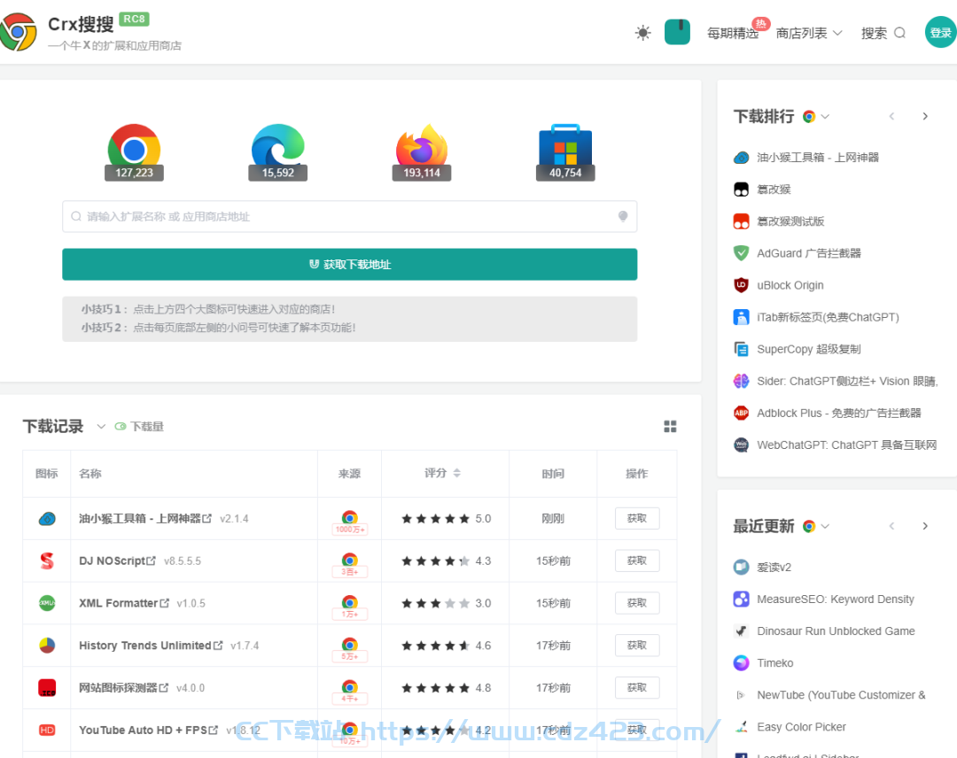Screen dimensions: 957x758
Task: Go to previous page of 最近更新
Action: tap(891, 526)
